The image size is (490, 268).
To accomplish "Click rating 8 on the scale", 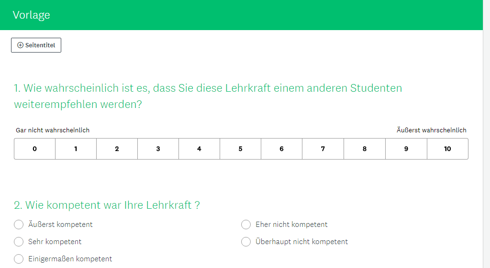I will coord(364,149).
